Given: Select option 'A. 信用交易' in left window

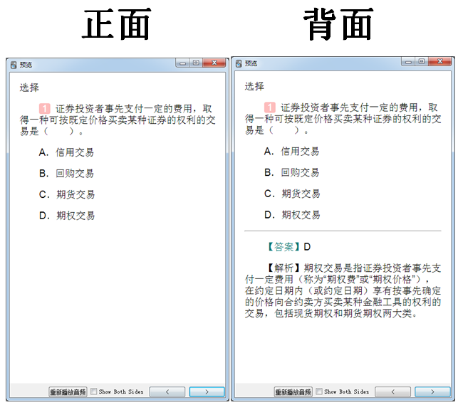Looking at the screenshot, I should [66, 152].
